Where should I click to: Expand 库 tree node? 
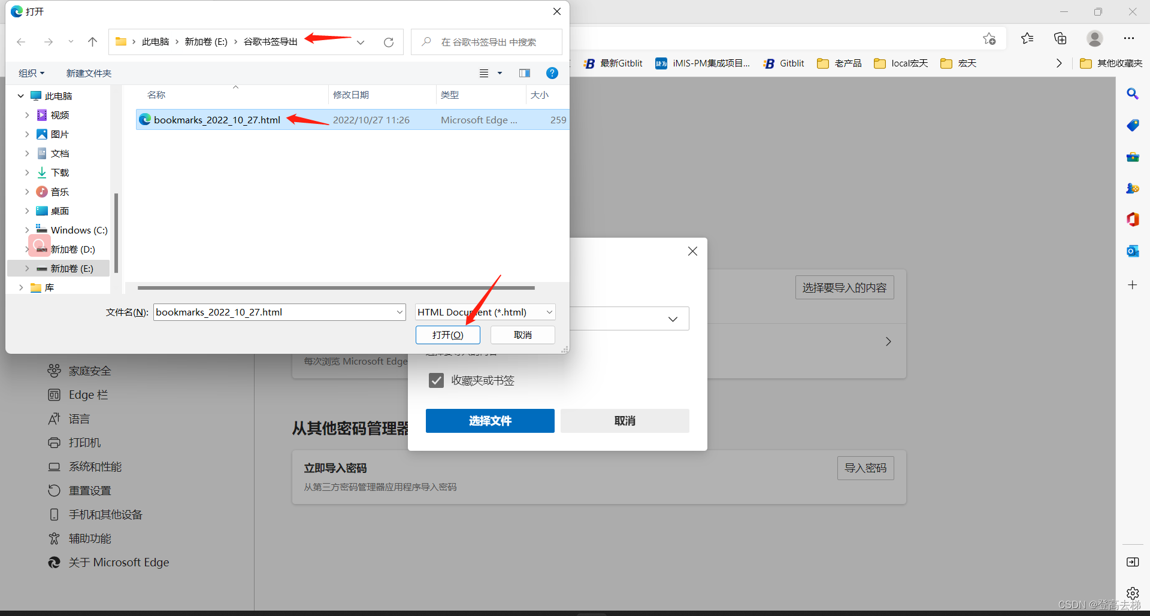[21, 287]
